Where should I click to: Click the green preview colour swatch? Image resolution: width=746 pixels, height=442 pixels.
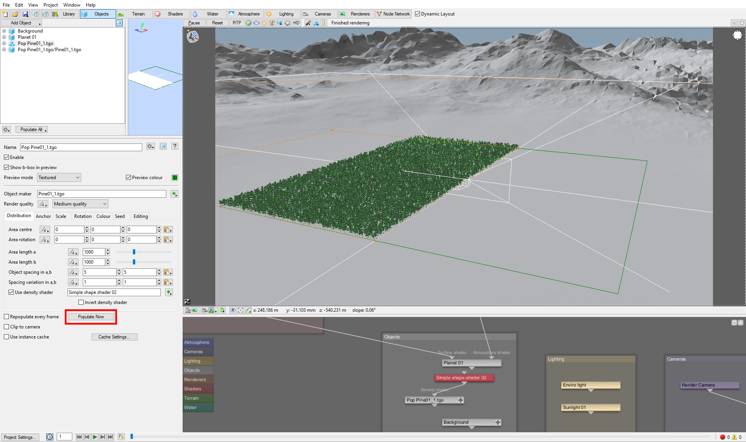175,178
